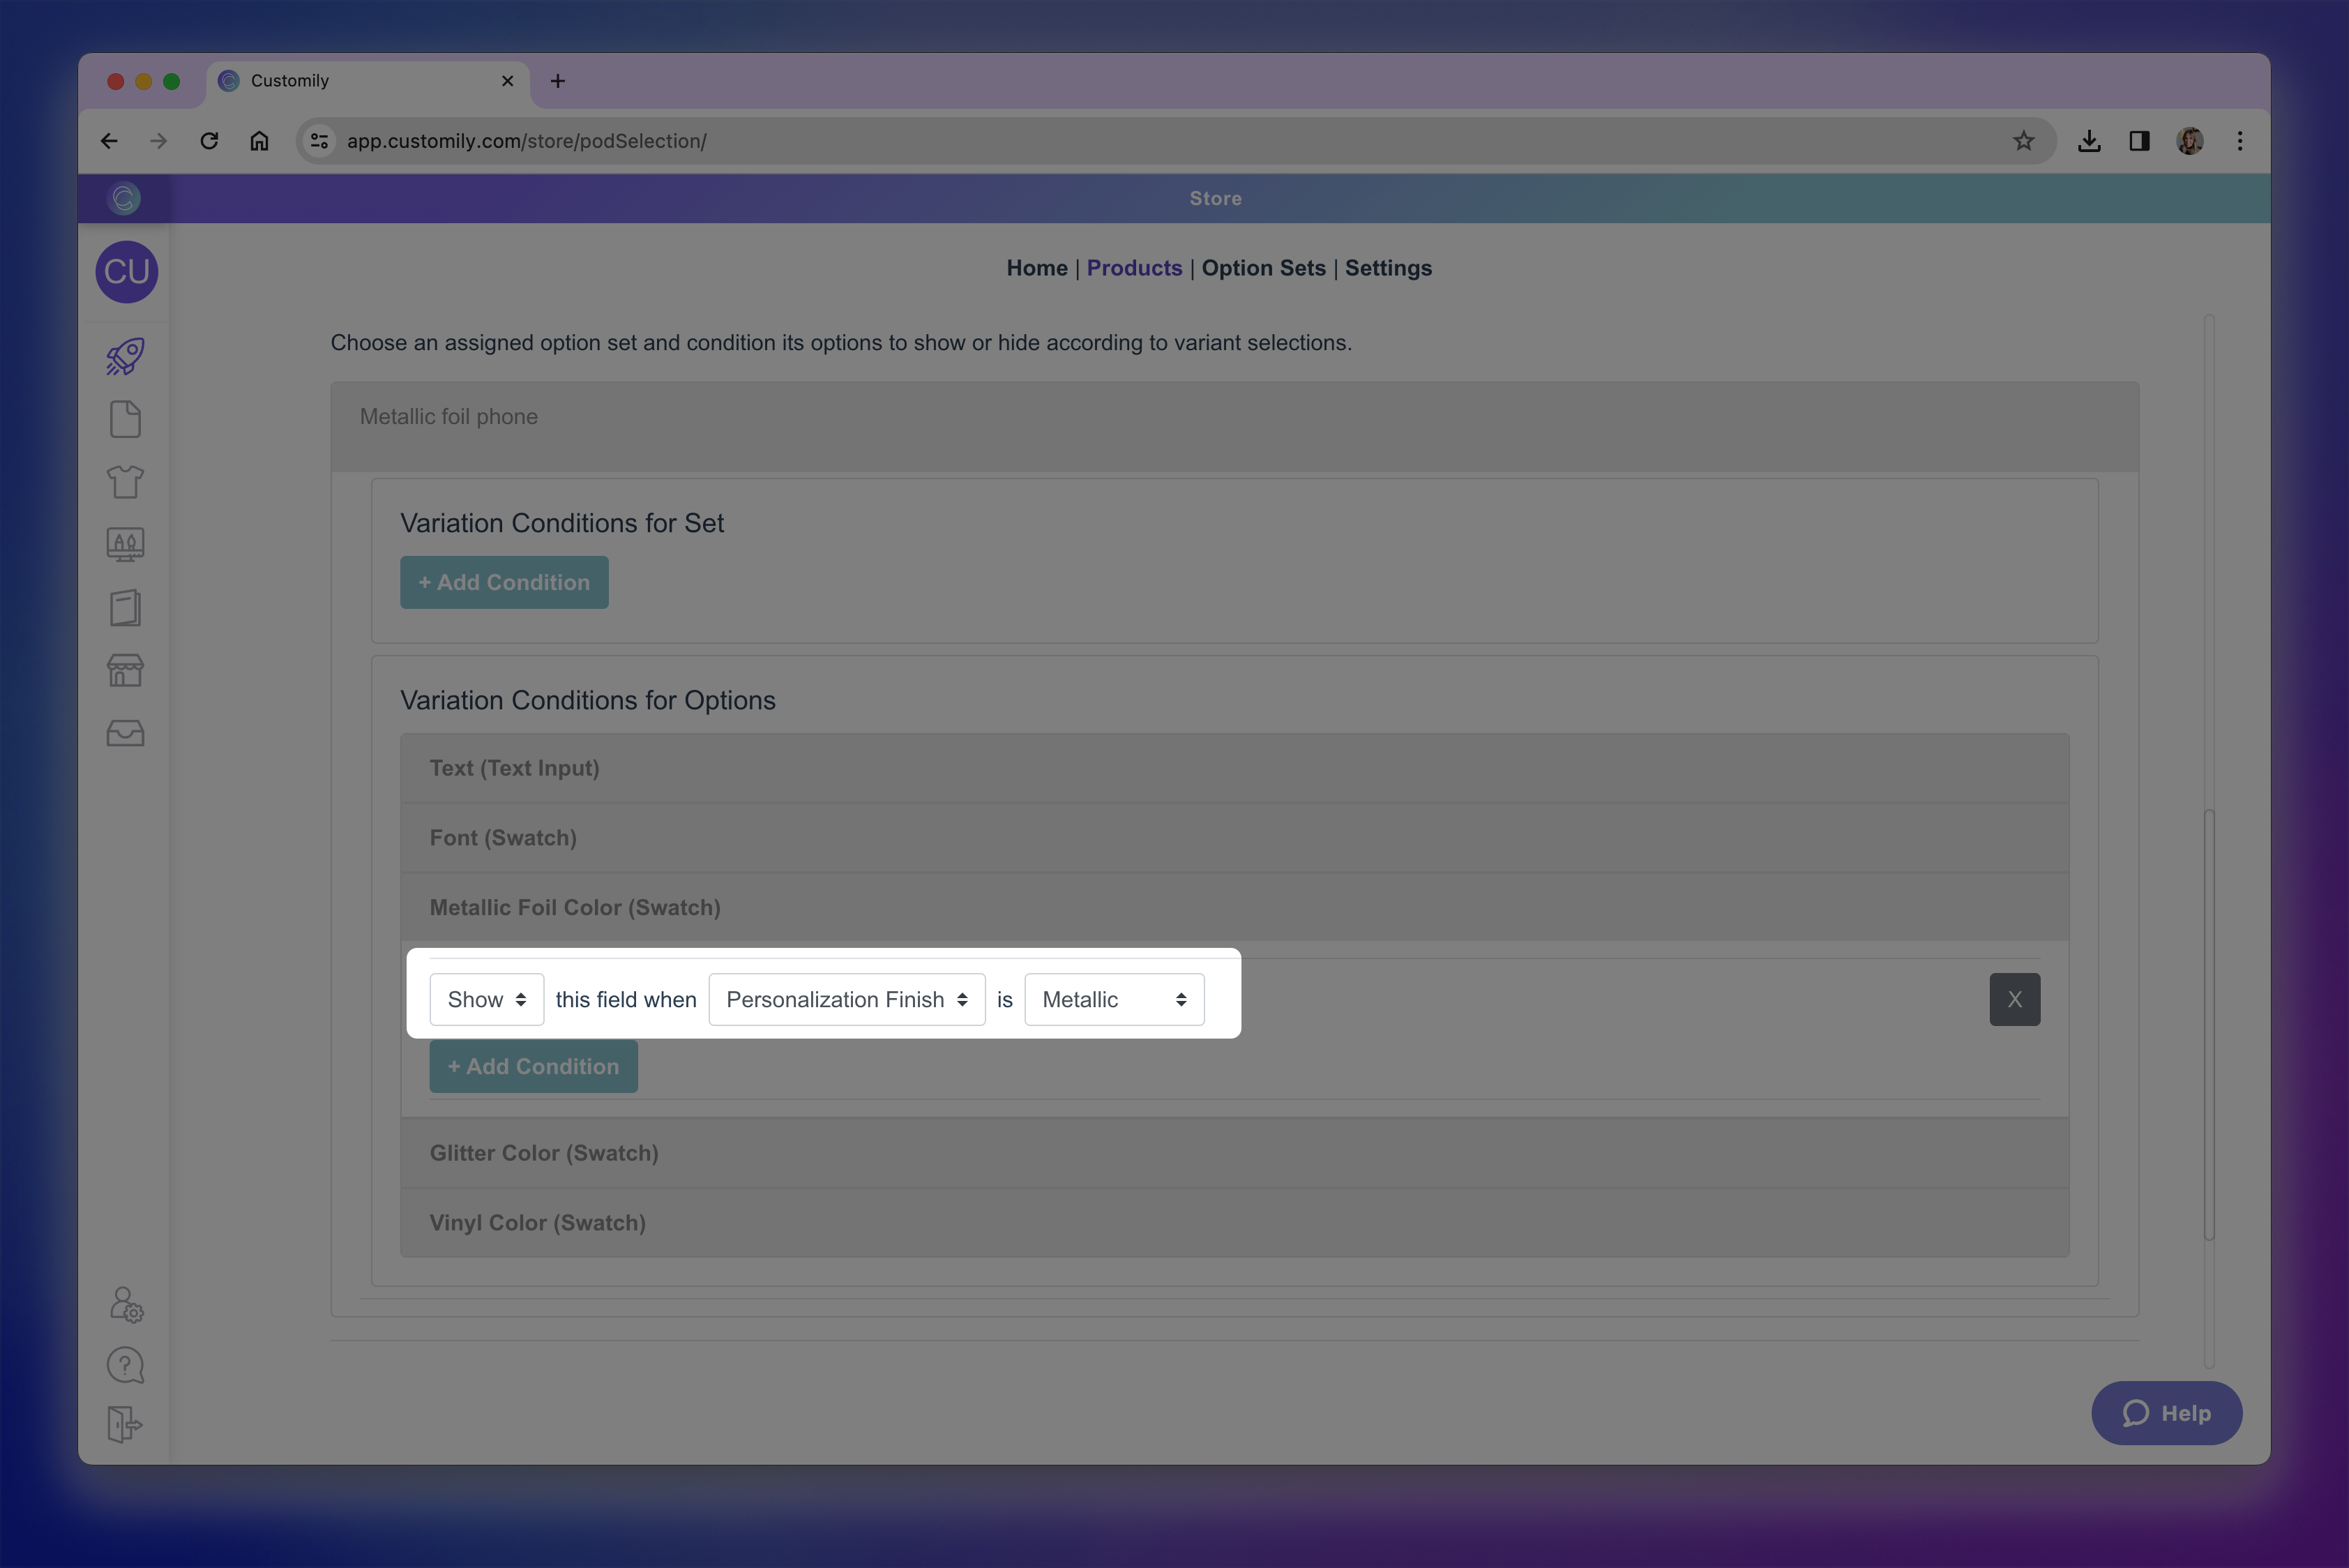Open the Show/Hide condition dropdown

[486, 999]
